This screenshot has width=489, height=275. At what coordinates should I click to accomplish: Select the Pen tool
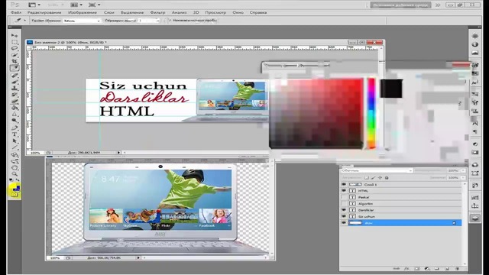[x=15, y=128]
